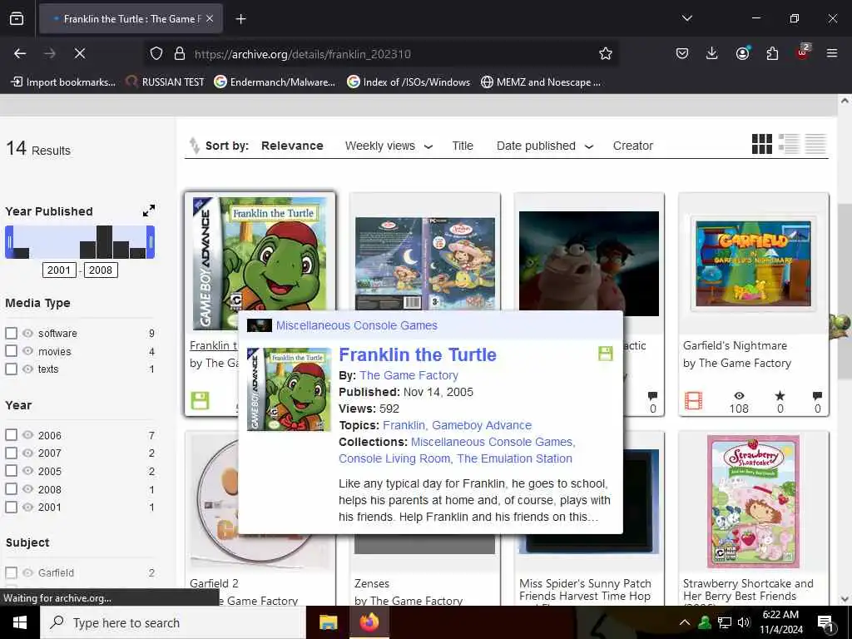This screenshot has width=852, height=639.
Task: Edit the 2001 start year field
Action: coord(59,270)
